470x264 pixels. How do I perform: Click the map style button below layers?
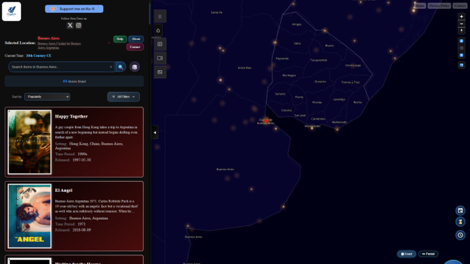(x=461, y=65)
